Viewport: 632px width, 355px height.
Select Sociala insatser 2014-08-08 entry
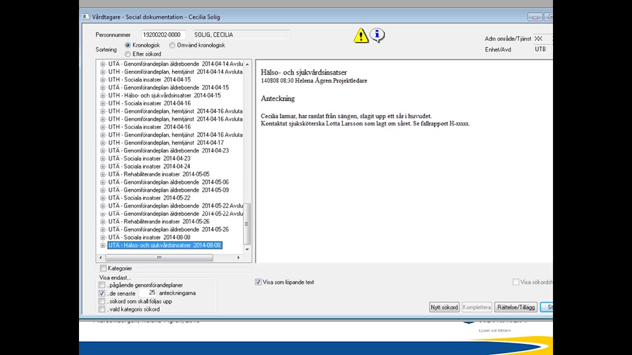pos(149,238)
